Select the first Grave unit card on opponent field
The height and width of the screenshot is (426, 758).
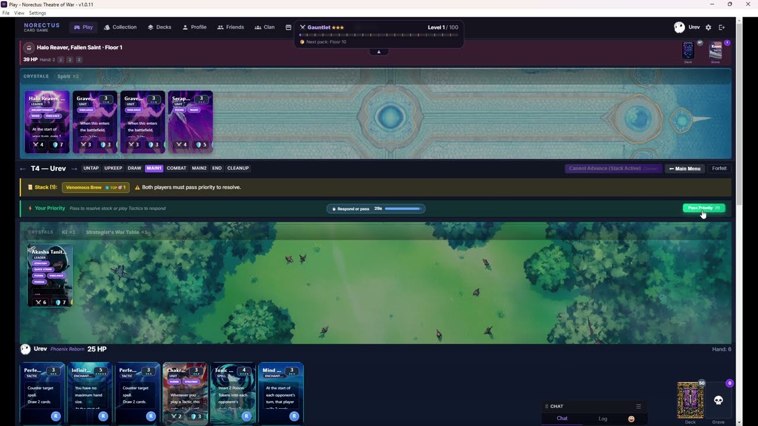(95, 122)
